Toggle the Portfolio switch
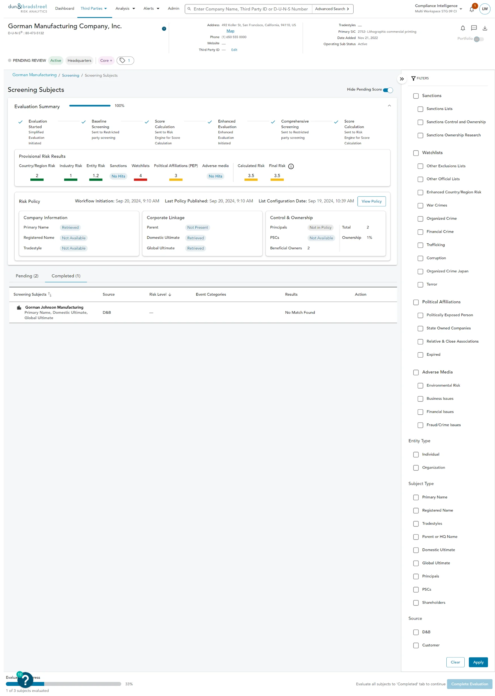 (478, 39)
